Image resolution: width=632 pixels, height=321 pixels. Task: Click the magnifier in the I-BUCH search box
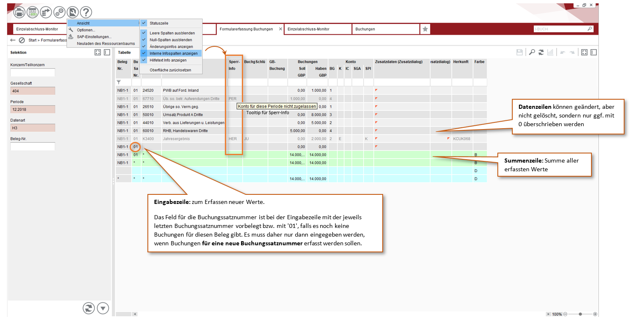coord(590,29)
